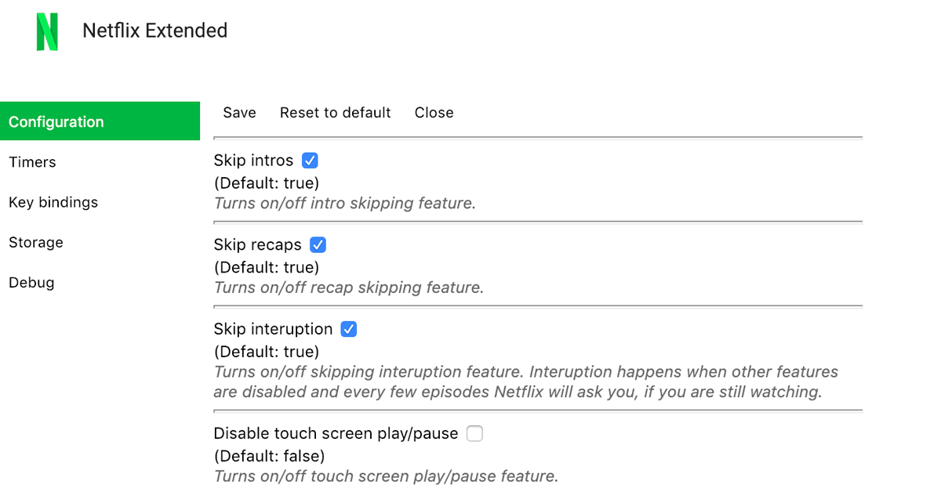941x492 pixels.
Task: Click the still watching interruption description
Action: 525,382
